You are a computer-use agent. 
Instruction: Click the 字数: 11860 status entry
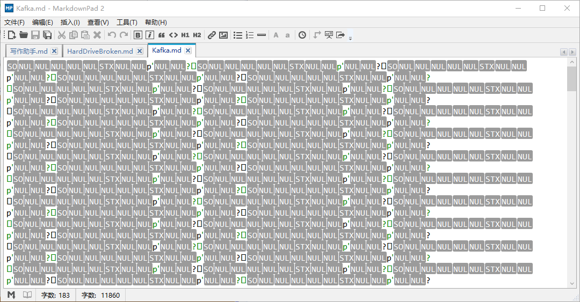click(x=100, y=295)
